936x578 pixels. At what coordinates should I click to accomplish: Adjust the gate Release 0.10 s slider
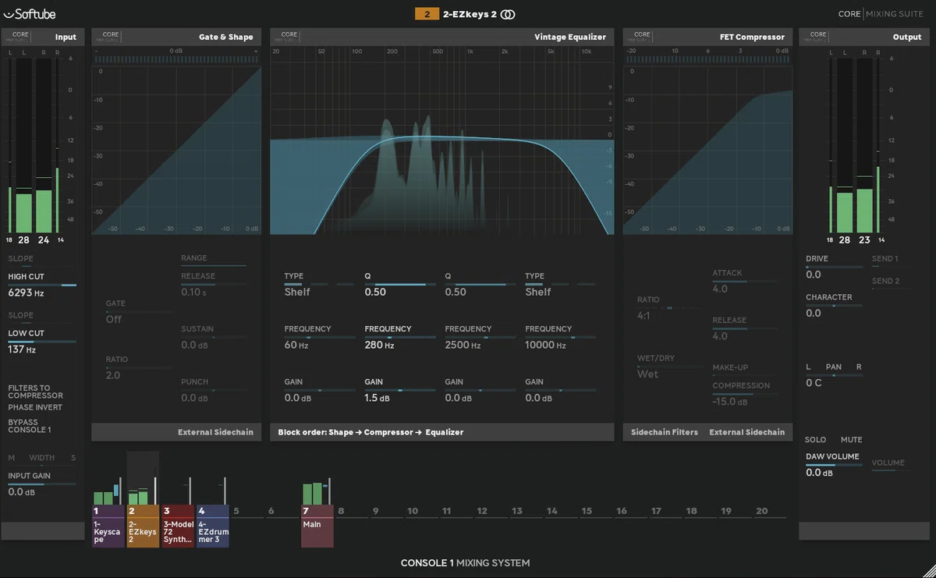coord(214,284)
